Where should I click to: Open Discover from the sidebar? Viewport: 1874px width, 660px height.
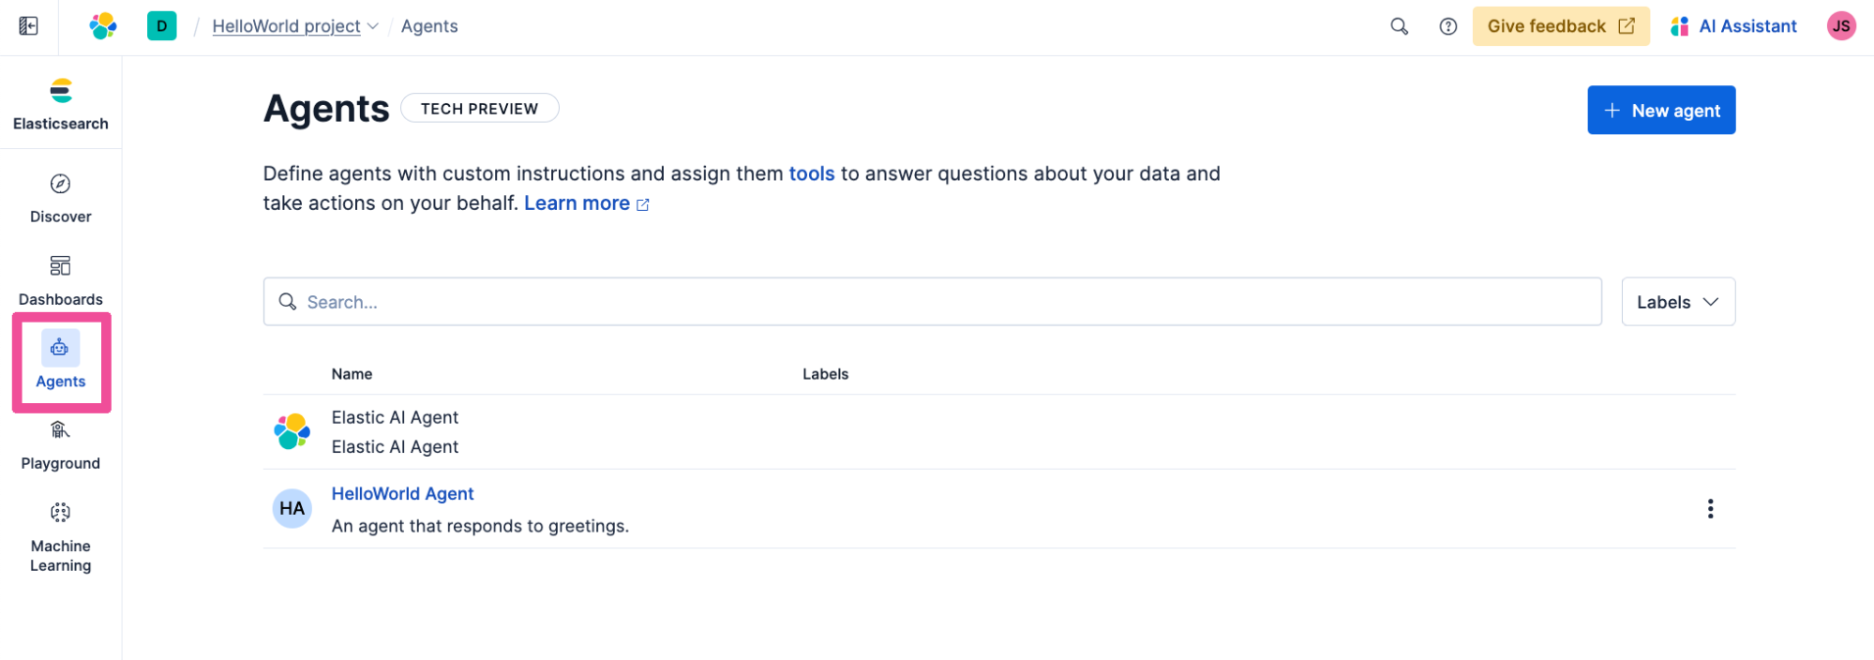(61, 197)
